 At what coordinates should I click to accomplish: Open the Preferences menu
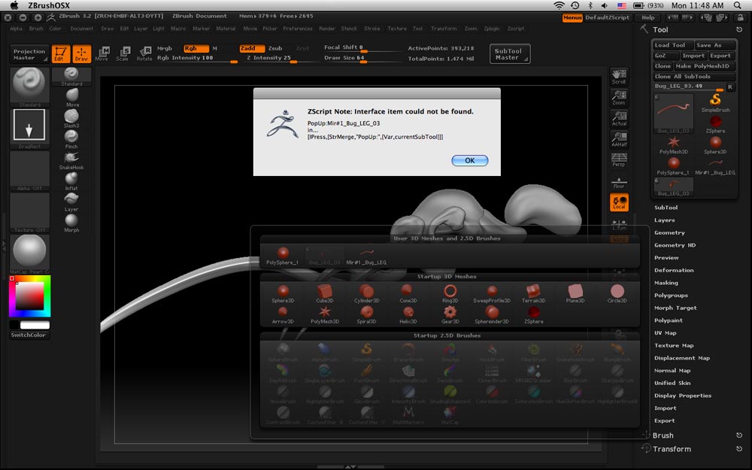pyautogui.click(x=297, y=29)
